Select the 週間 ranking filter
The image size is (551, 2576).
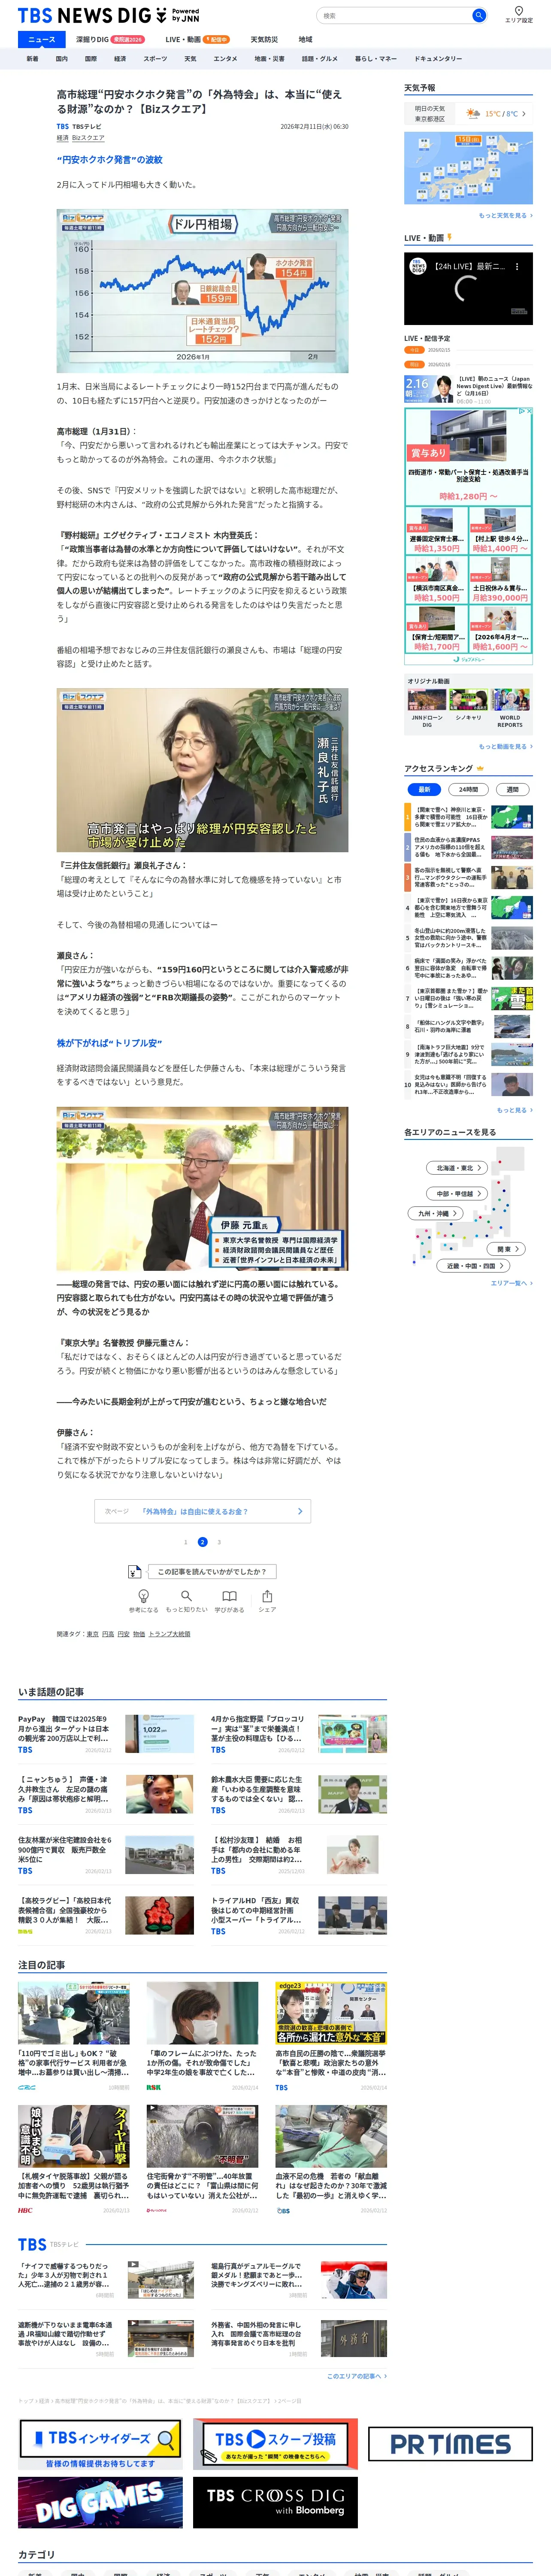pyautogui.click(x=513, y=789)
